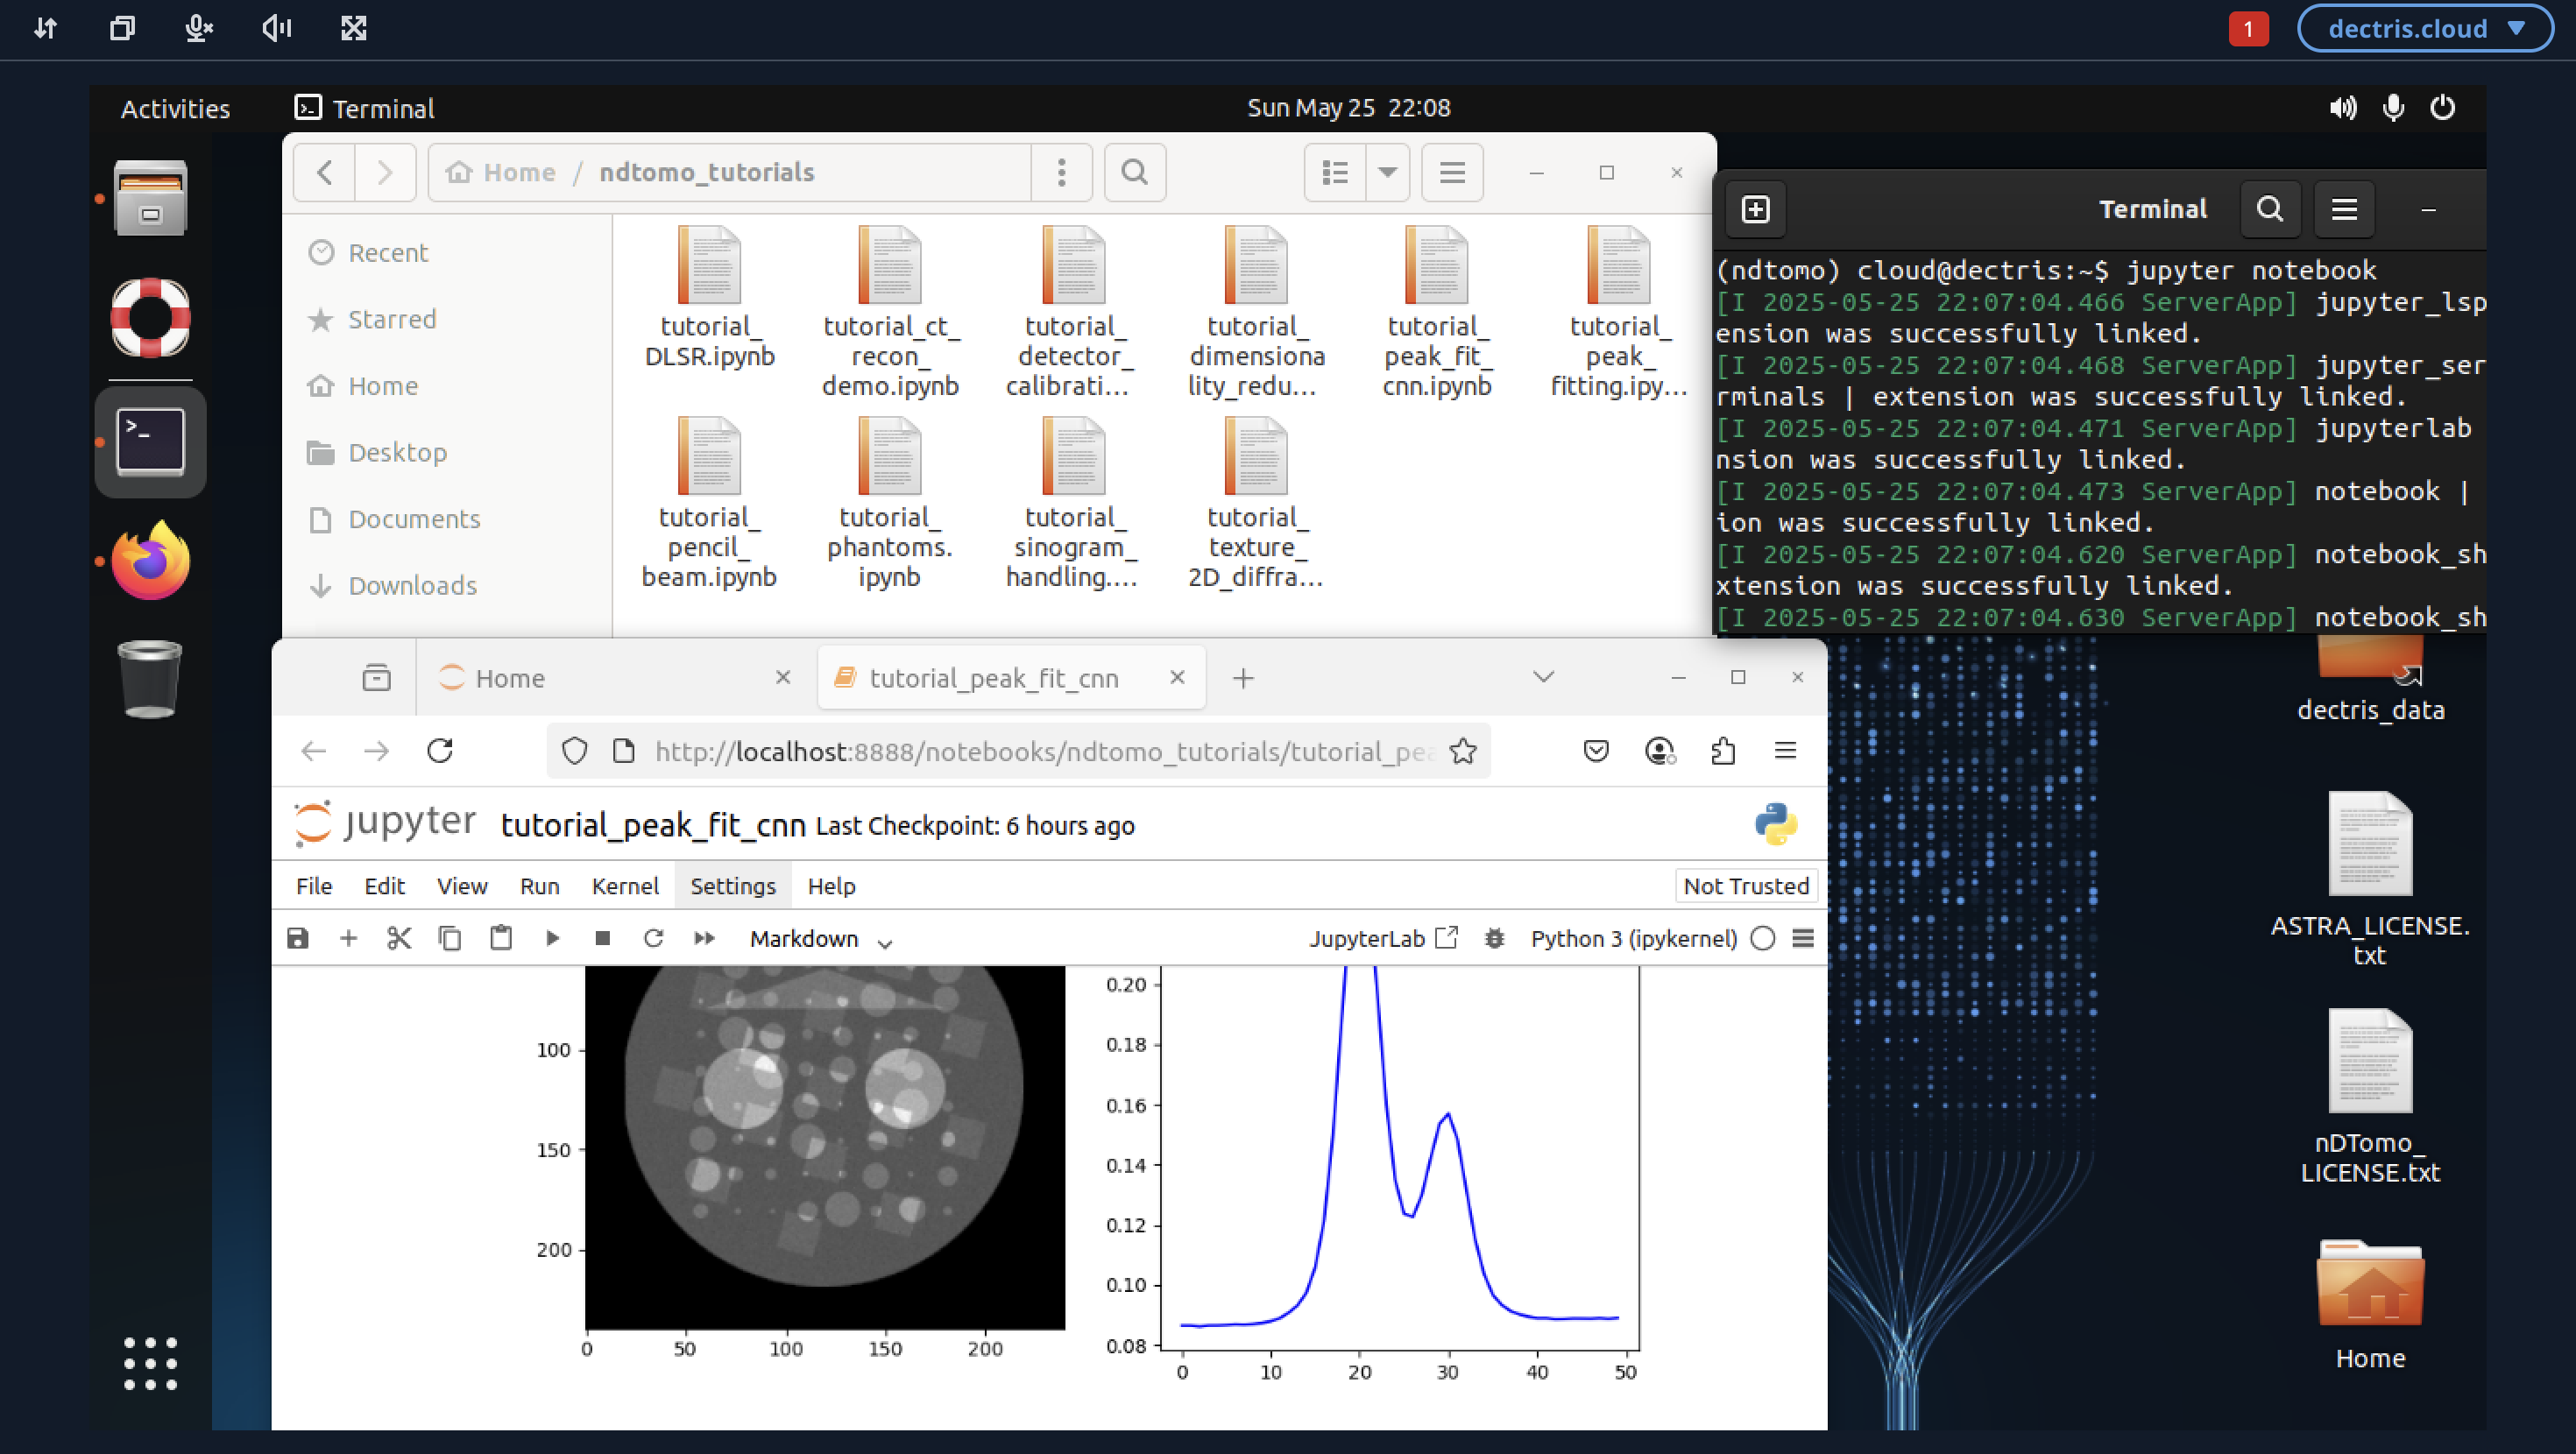2576x1454 pixels.
Task: Toggle list view in Files
Action: click(1335, 172)
